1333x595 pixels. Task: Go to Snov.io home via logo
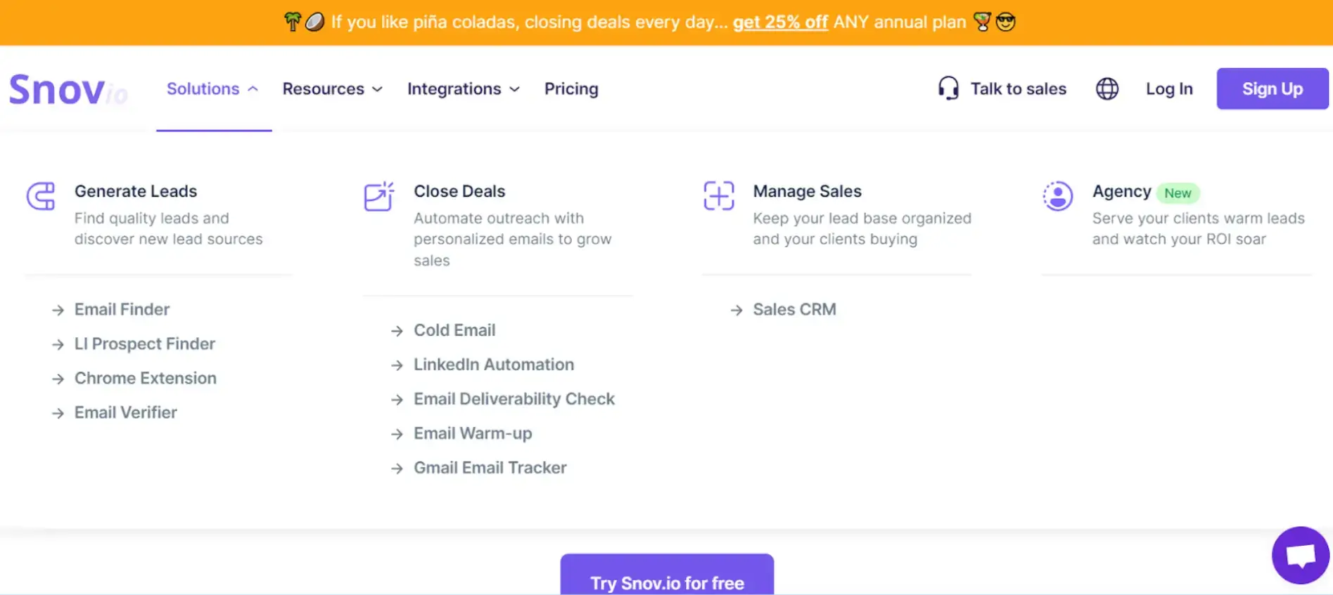coord(68,90)
